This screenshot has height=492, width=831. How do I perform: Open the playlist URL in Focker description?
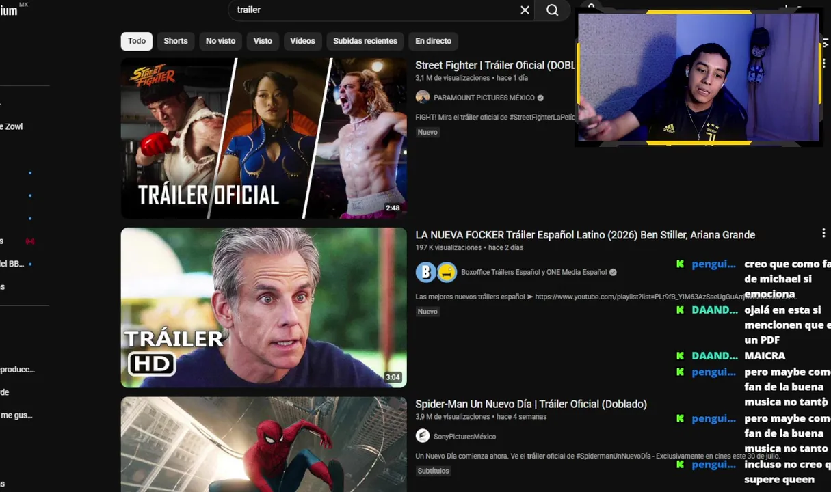click(x=665, y=297)
